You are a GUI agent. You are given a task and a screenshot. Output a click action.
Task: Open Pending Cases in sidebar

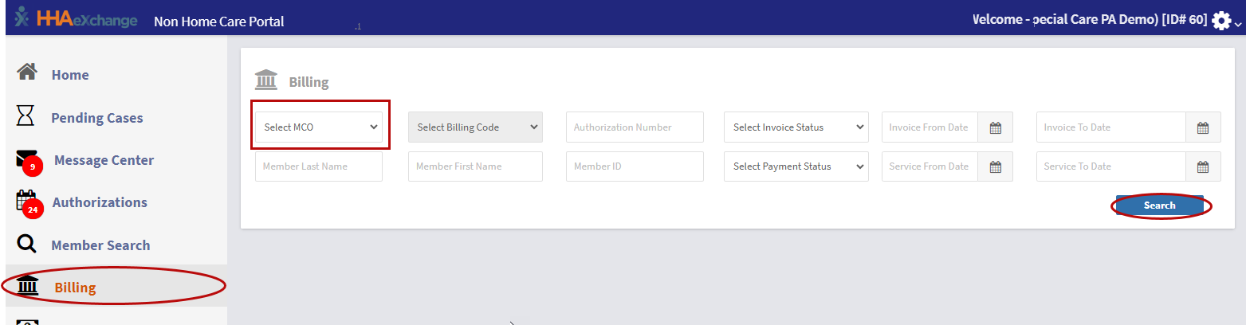[97, 118]
